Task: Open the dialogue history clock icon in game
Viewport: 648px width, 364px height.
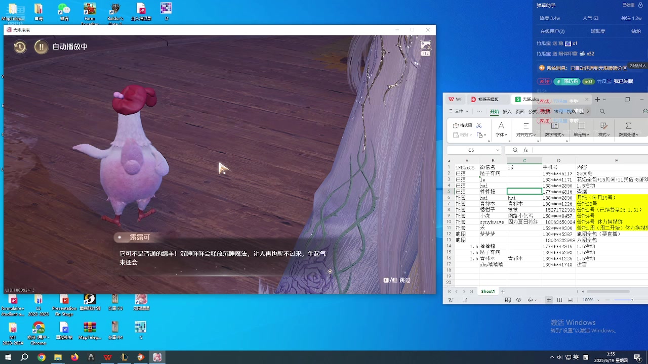Action: [x=20, y=47]
